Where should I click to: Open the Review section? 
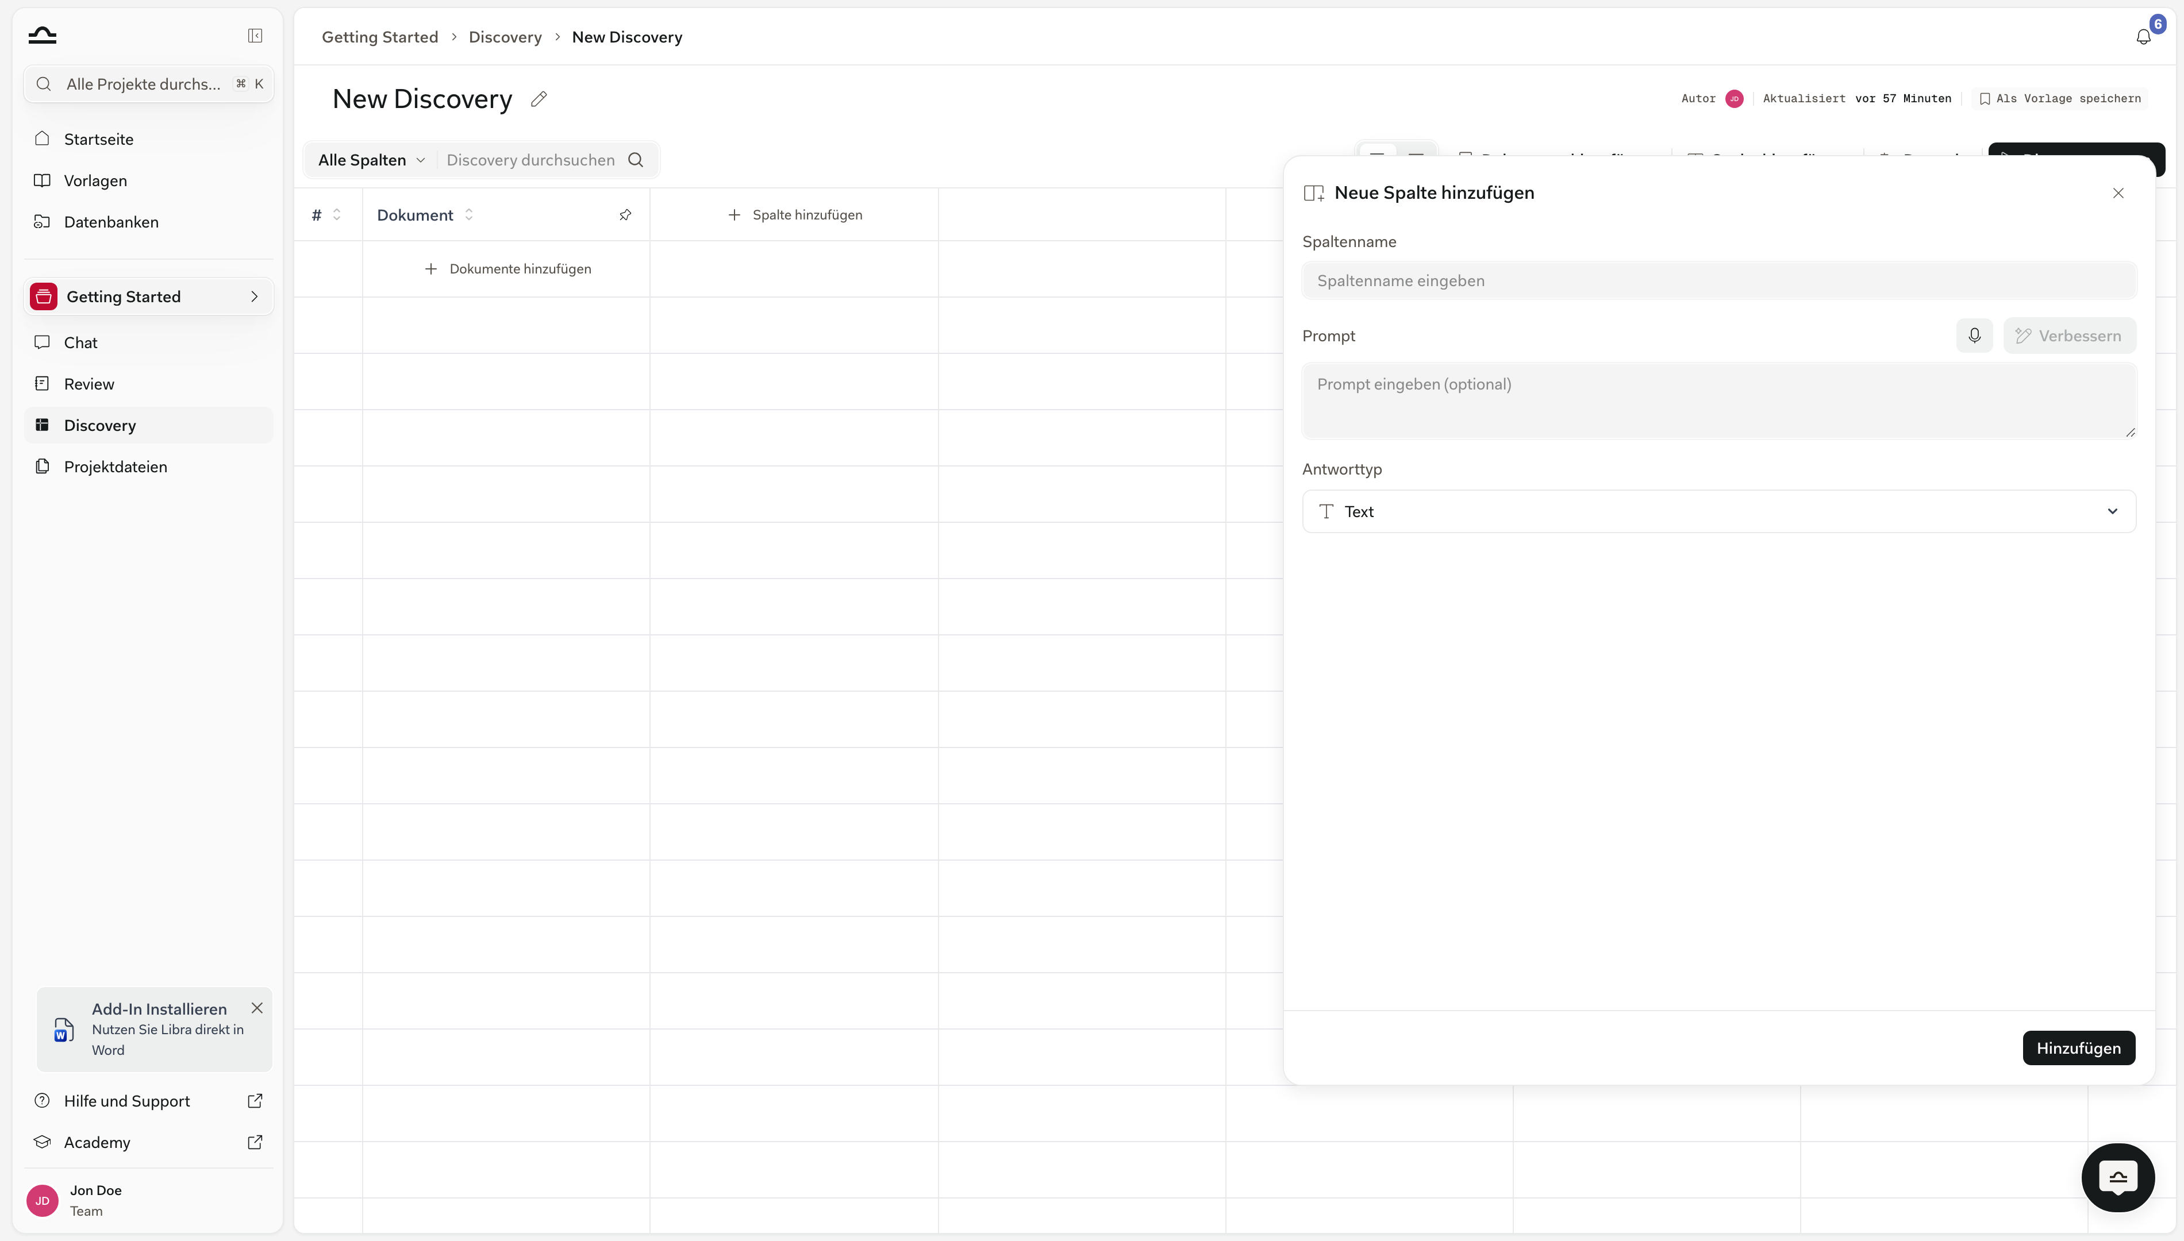(x=148, y=384)
